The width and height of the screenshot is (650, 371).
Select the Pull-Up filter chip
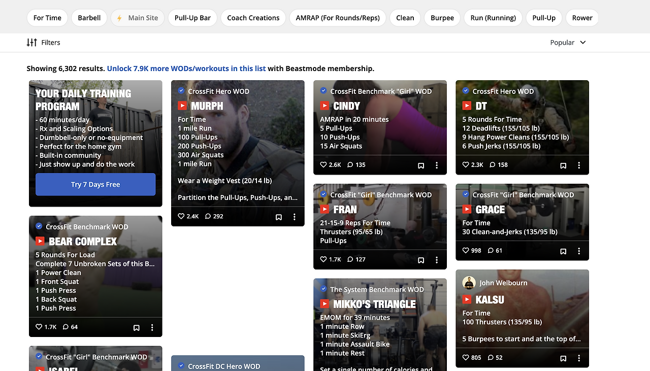click(x=544, y=18)
